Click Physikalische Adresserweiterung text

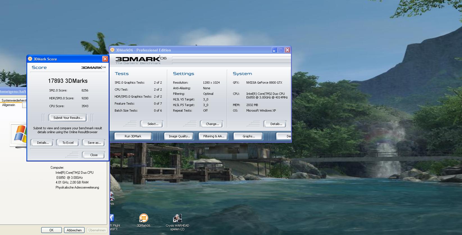77,187
